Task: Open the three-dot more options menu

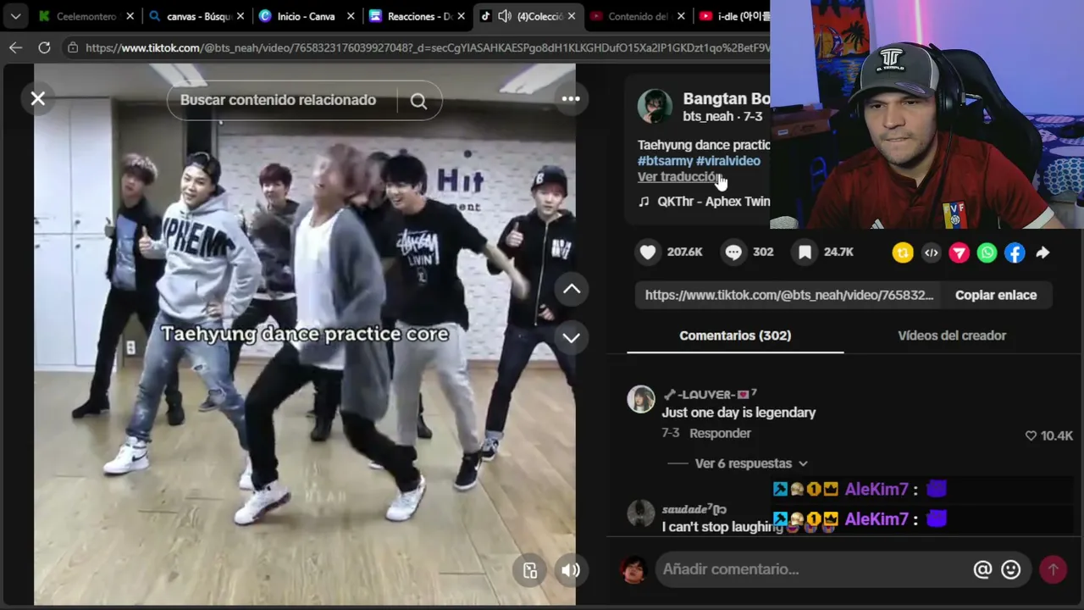Action: tap(571, 99)
